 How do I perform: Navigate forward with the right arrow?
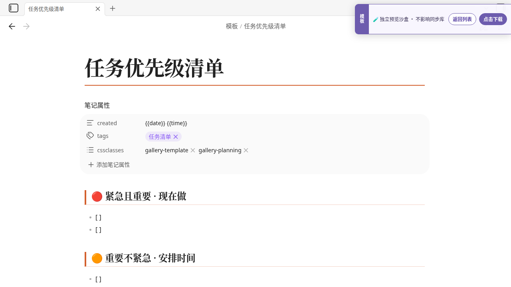pos(26,26)
